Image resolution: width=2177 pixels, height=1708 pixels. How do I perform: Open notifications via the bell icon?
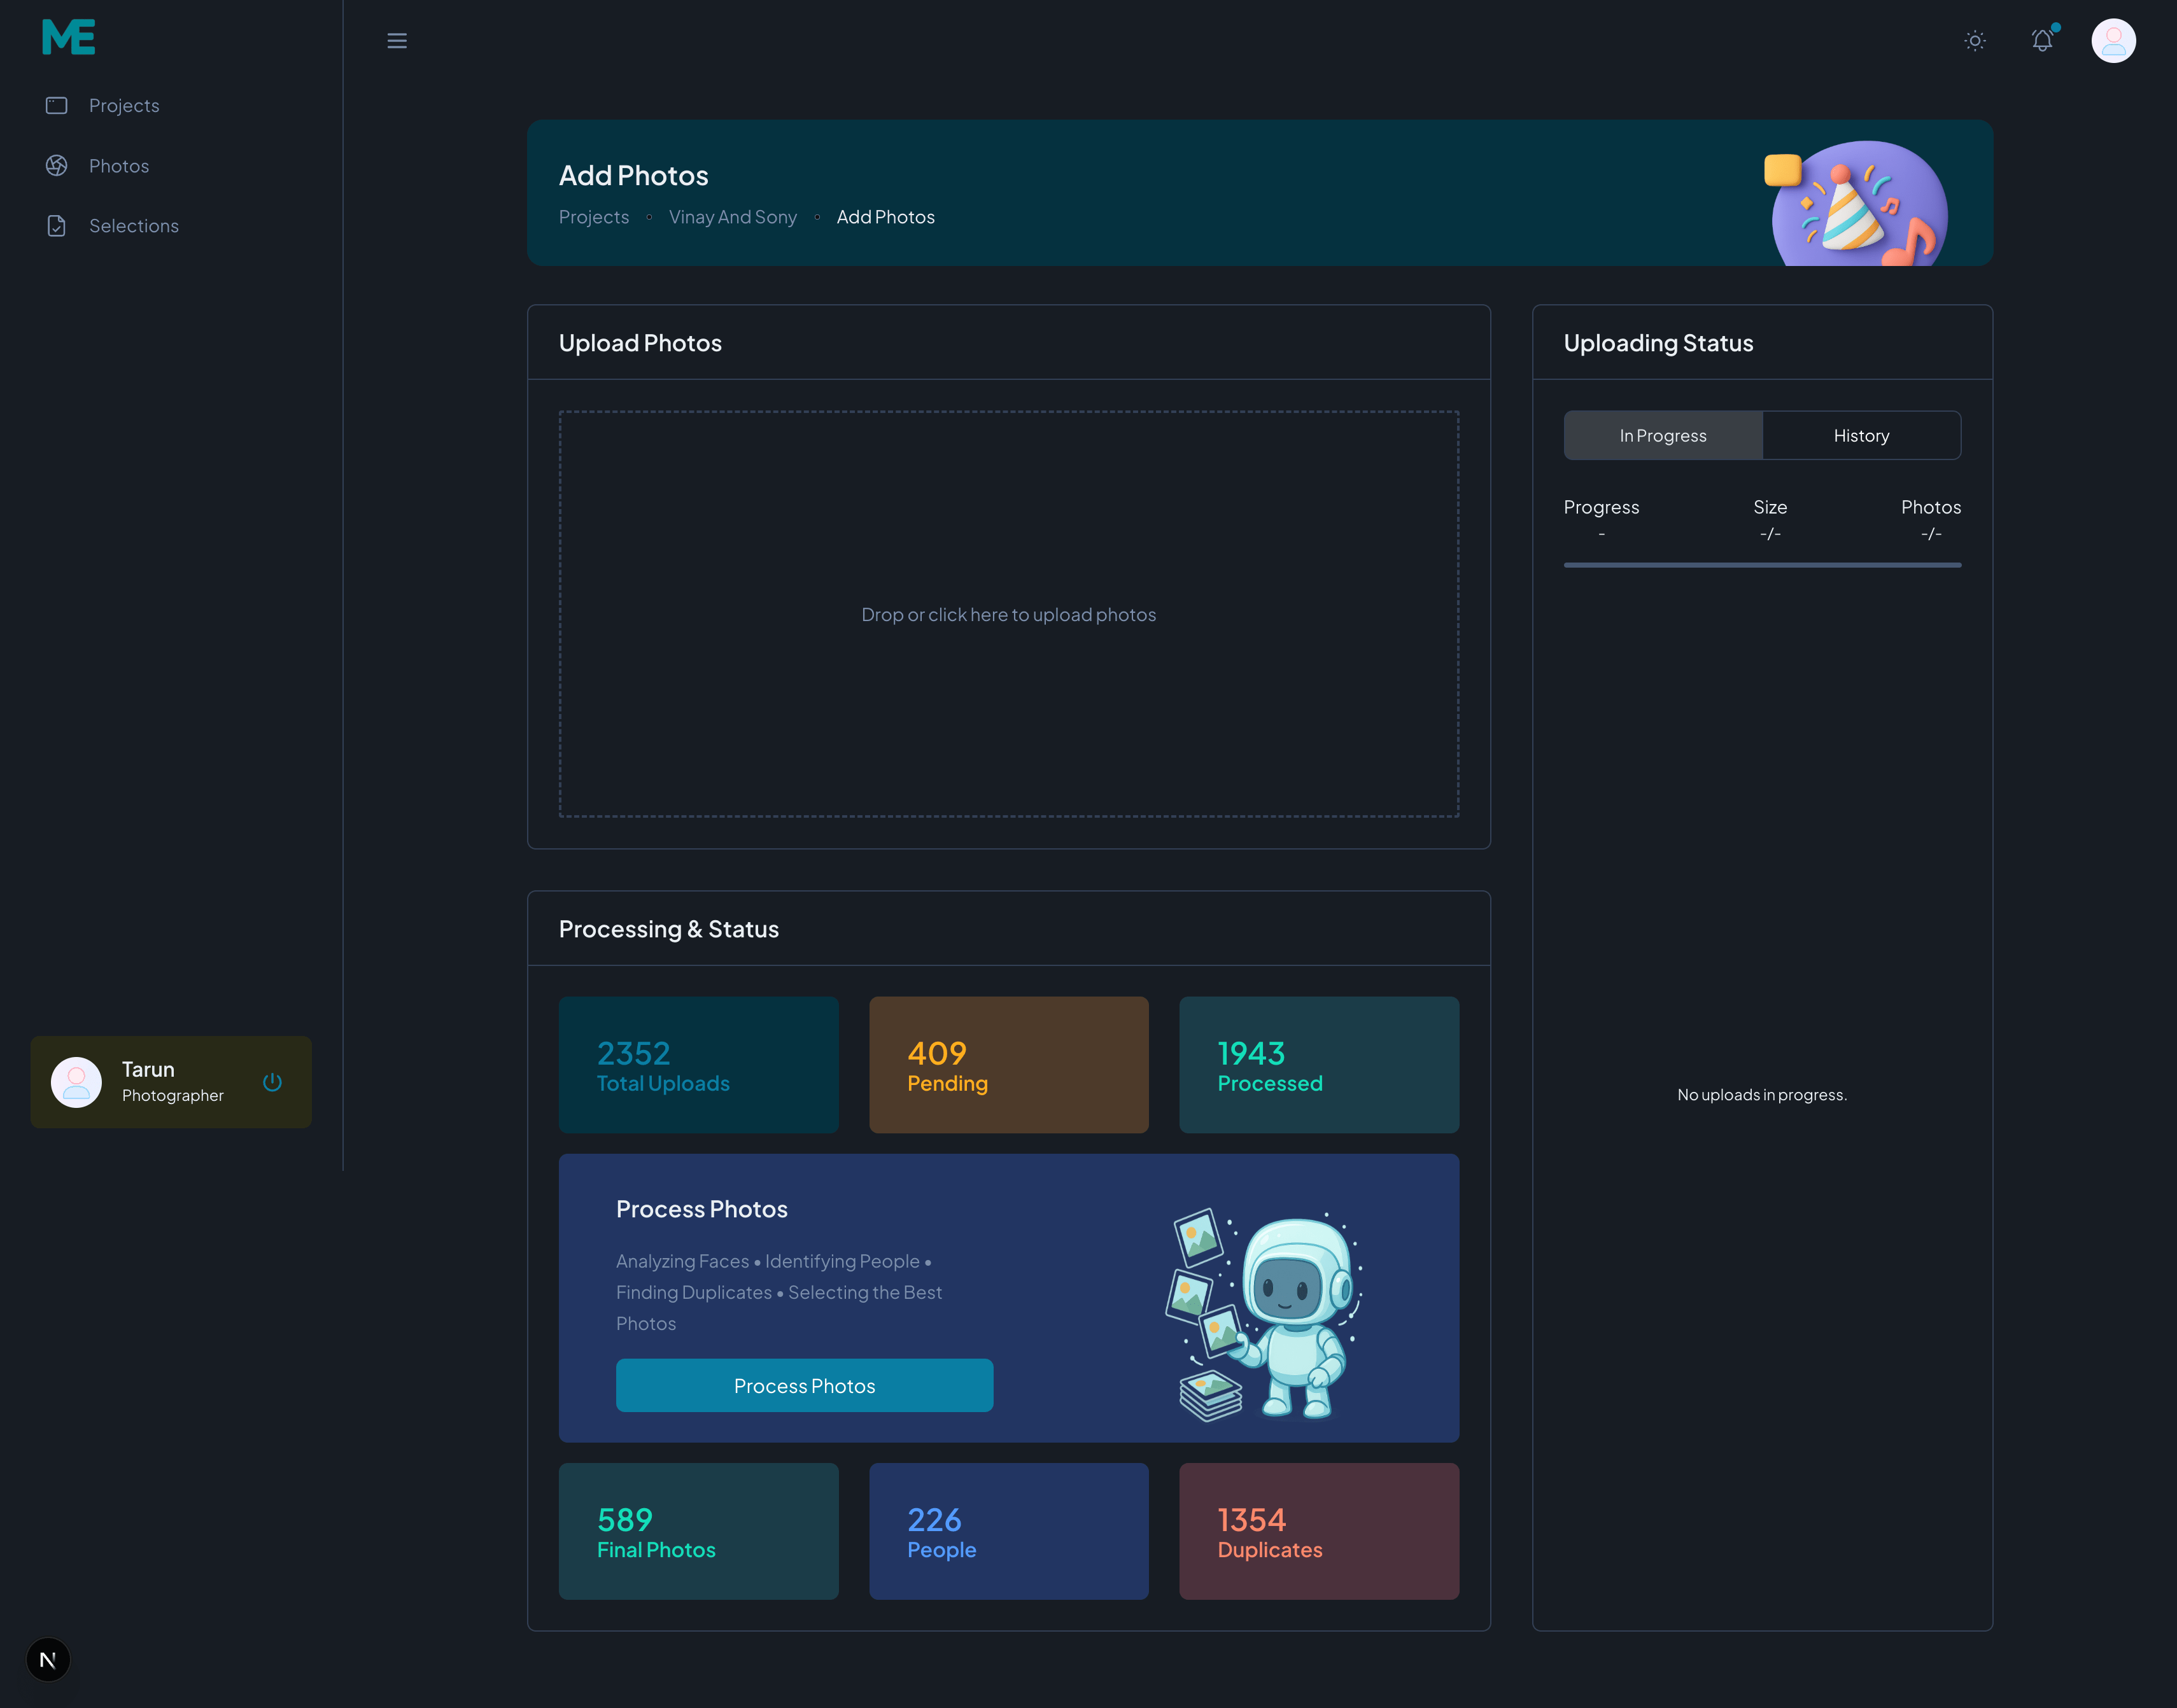pyautogui.click(x=2042, y=41)
